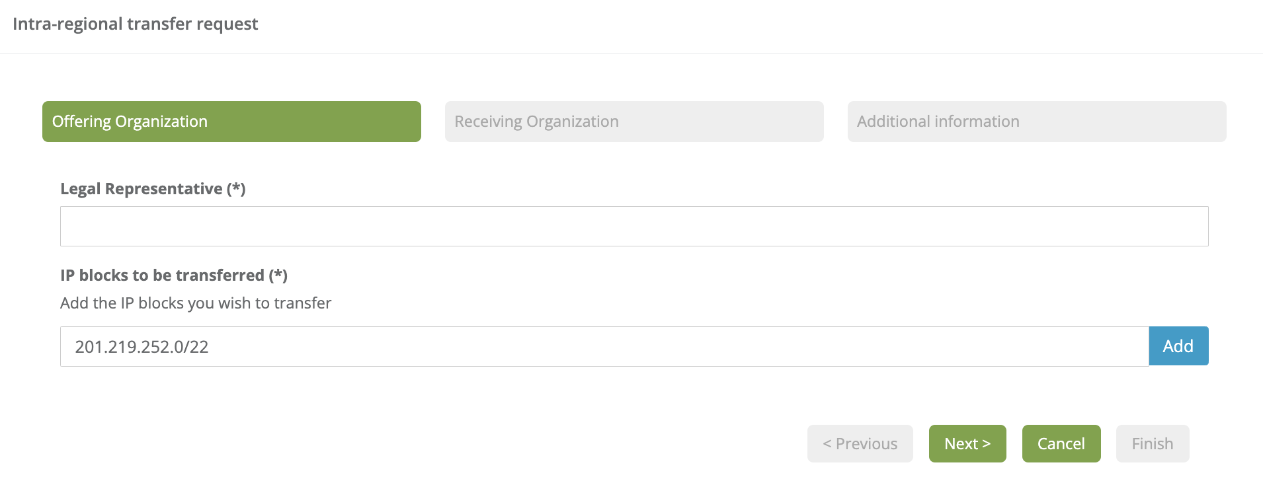Image resolution: width=1263 pixels, height=477 pixels.
Task: Click the Legal Representative text field
Action: tap(633, 227)
